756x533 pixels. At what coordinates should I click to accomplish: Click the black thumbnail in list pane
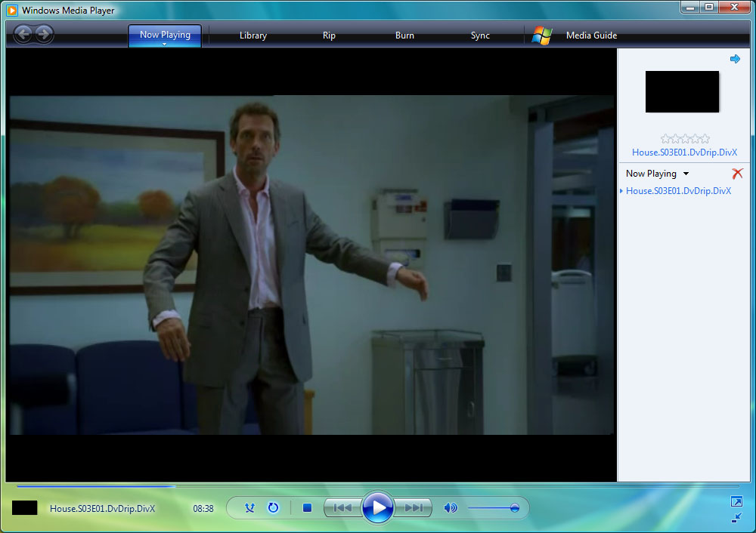pos(682,91)
